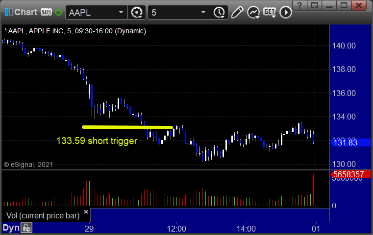Select the yellow short trigger line
This screenshot has height=235, width=373.
(x=127, y=127)
